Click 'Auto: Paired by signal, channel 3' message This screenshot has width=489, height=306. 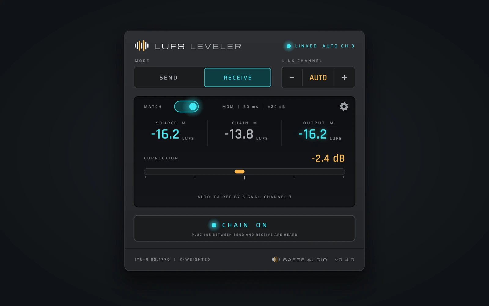[244, 197]
